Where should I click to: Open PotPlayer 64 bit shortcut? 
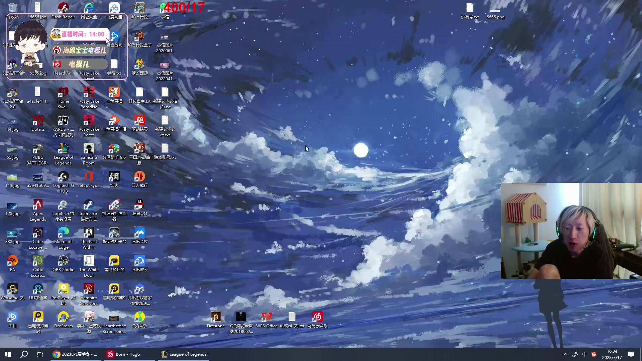click(63, 294)
